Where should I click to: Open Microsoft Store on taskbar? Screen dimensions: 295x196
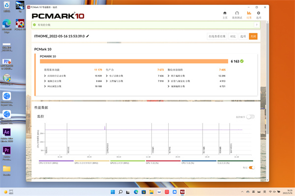coord(144,192)
